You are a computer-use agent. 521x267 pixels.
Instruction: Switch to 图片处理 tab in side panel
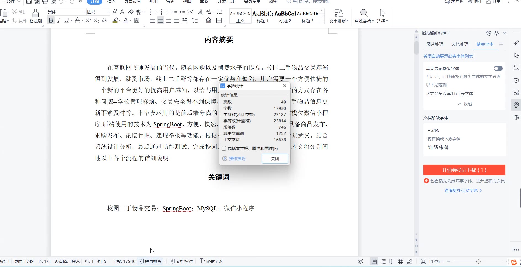(435, 44)
